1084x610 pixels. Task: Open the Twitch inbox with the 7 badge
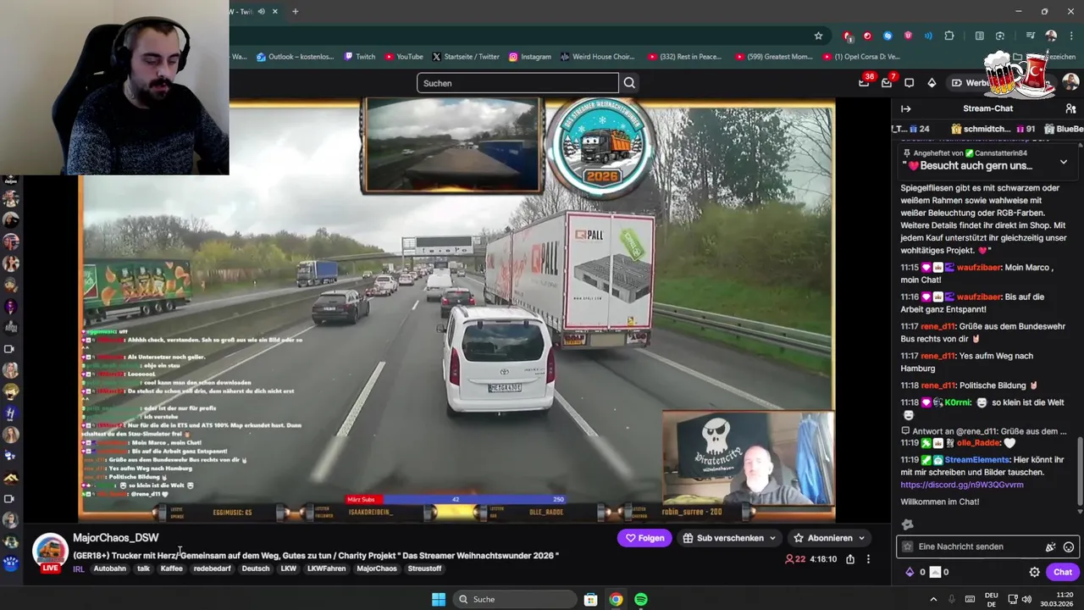click(x=888, y=82)
